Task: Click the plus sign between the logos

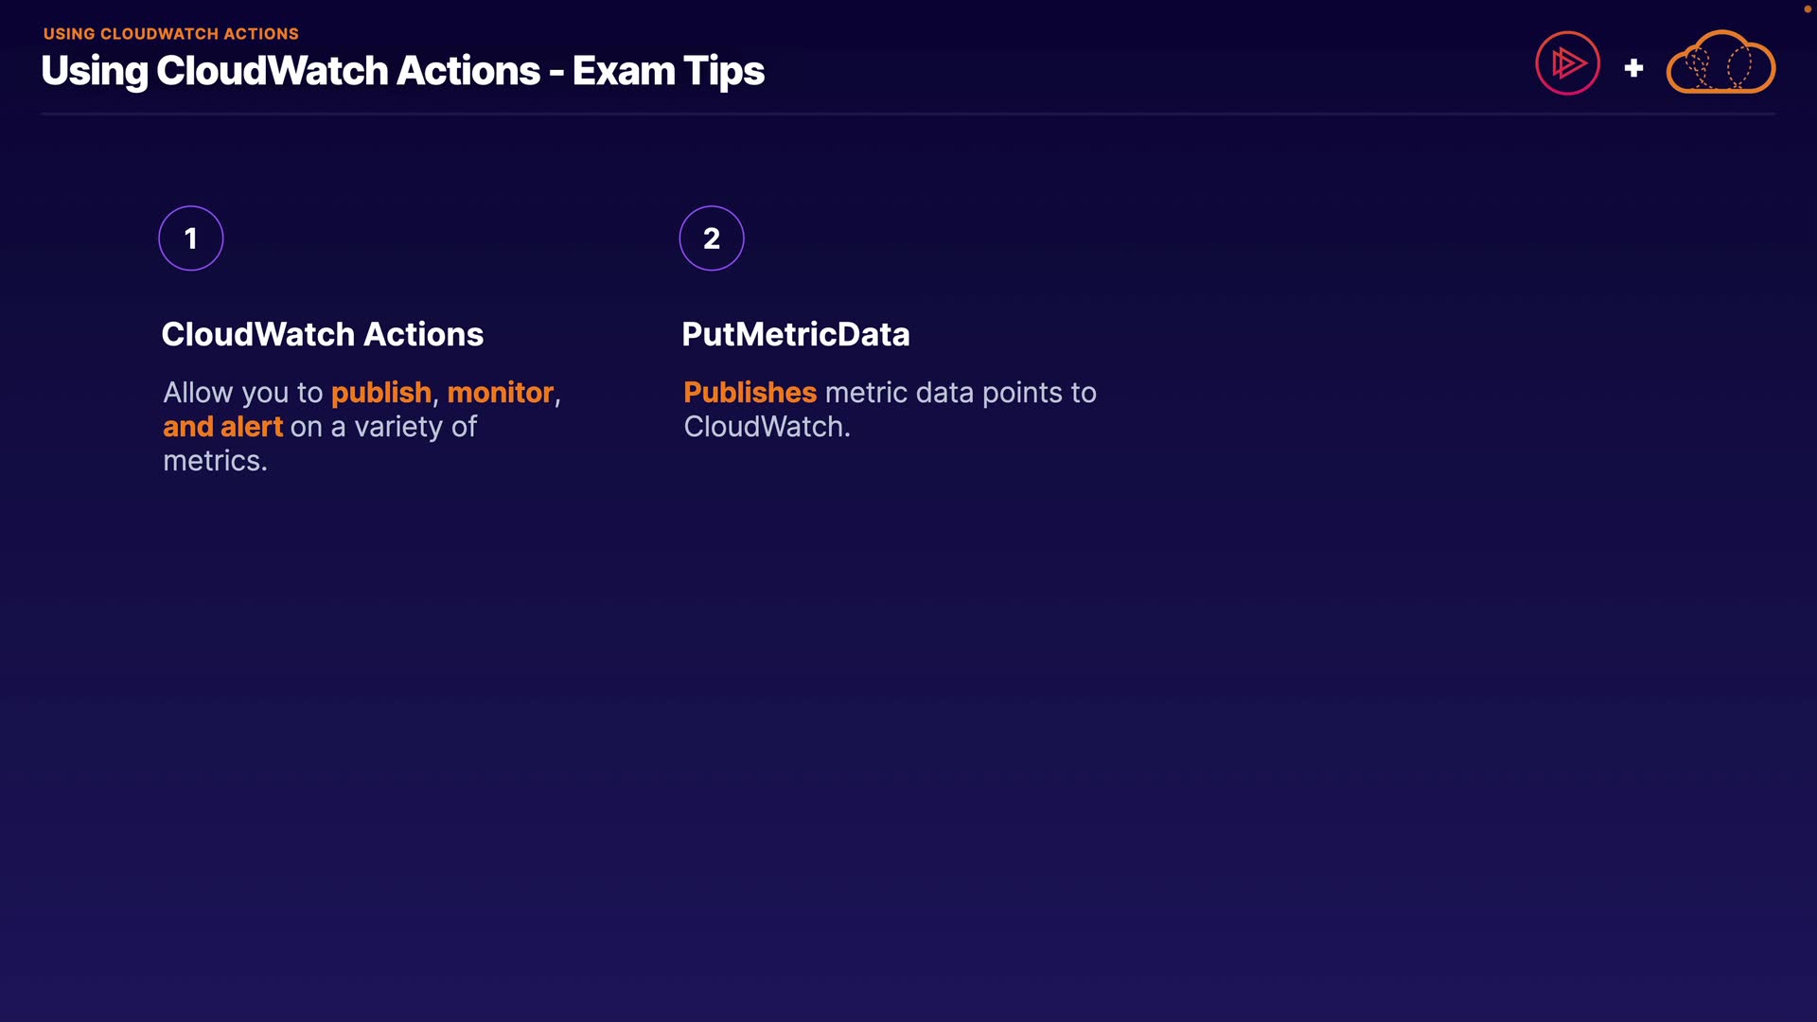Action: tap(1633, 68)
